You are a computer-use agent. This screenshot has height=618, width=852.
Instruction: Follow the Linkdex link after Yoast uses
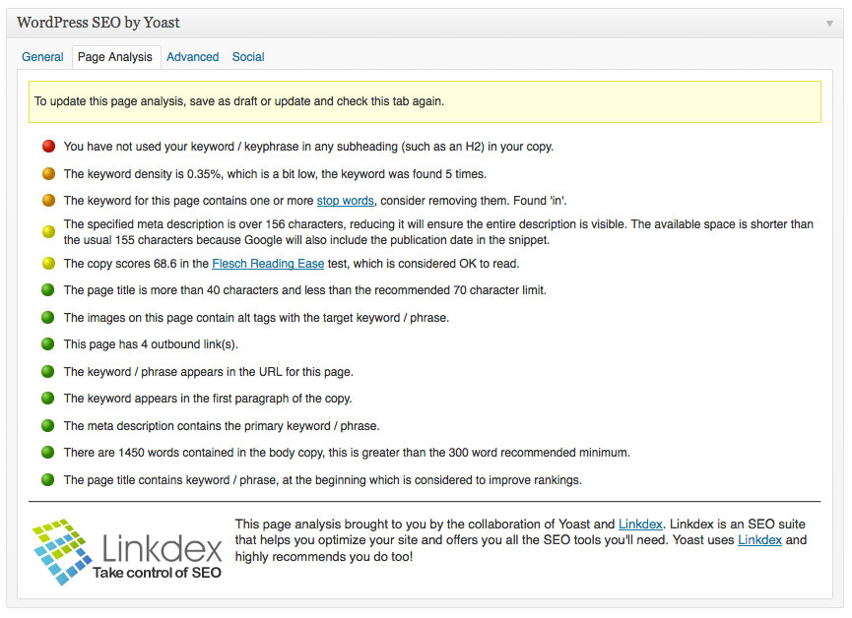coord(759,540)
